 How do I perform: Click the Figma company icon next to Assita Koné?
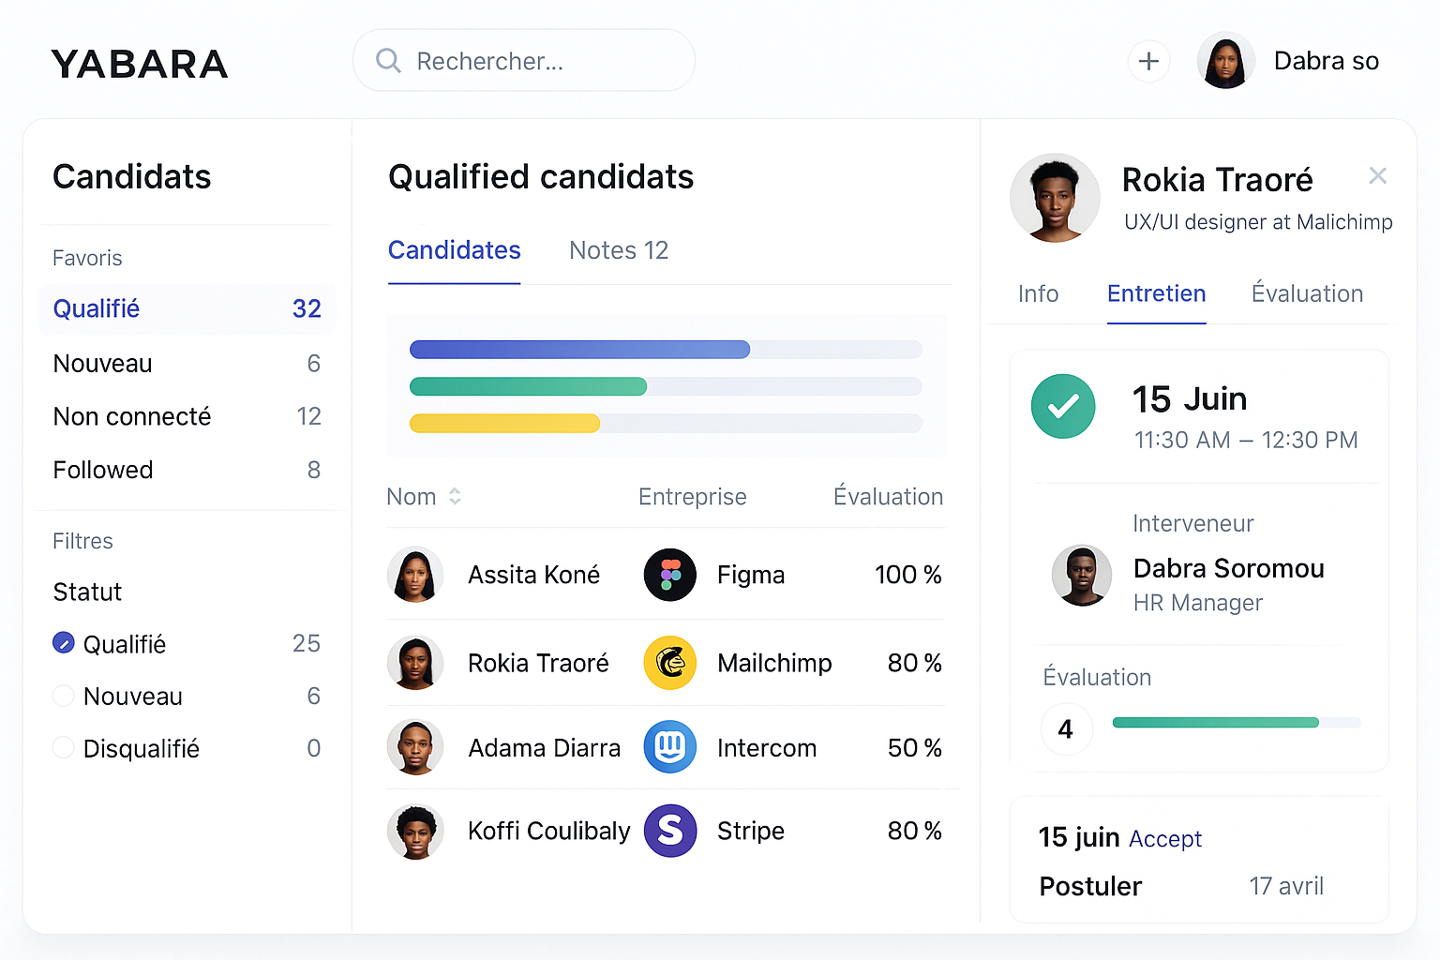click(x=669, y=575)
